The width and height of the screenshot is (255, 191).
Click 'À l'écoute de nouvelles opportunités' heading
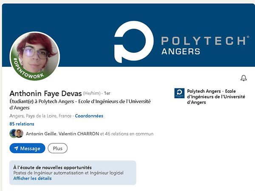click(x=52, y=167)
